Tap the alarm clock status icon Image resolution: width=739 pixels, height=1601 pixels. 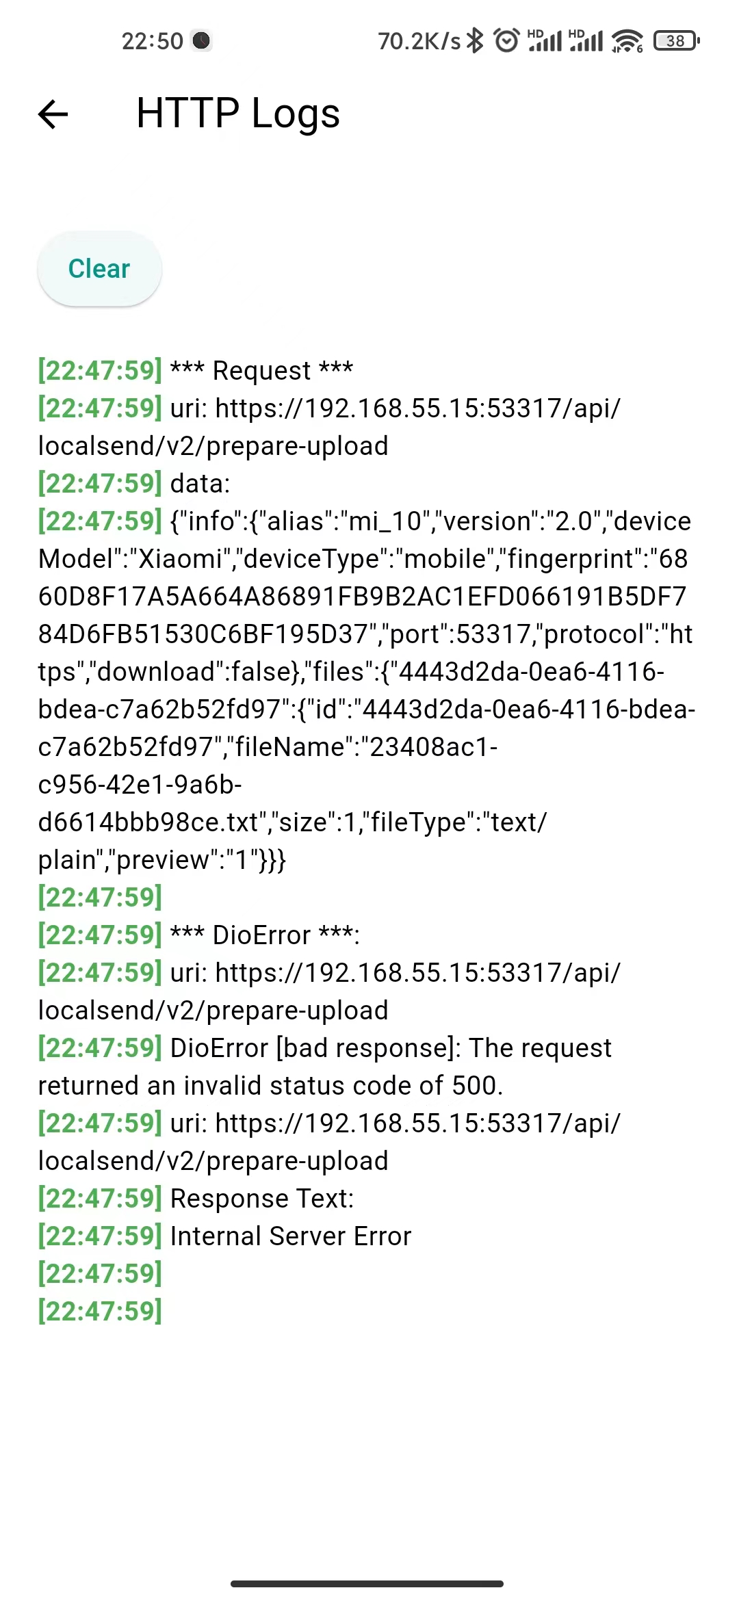506,41
